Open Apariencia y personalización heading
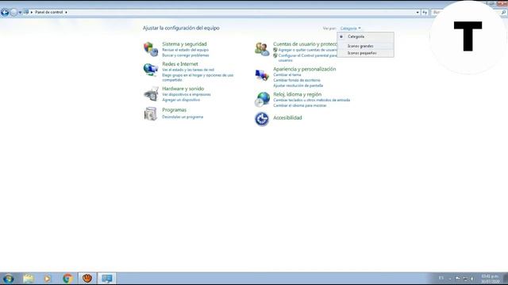This screenshot has width=508, height=285. click(305, 69)
